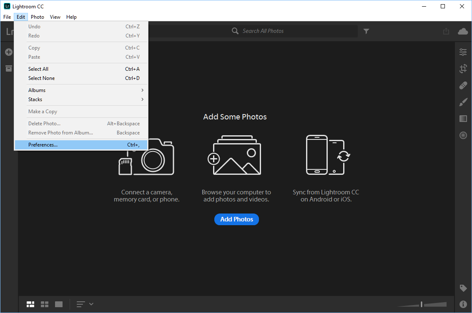Select the Linear Gradient tool
The image size is (472, 313).
463,119
